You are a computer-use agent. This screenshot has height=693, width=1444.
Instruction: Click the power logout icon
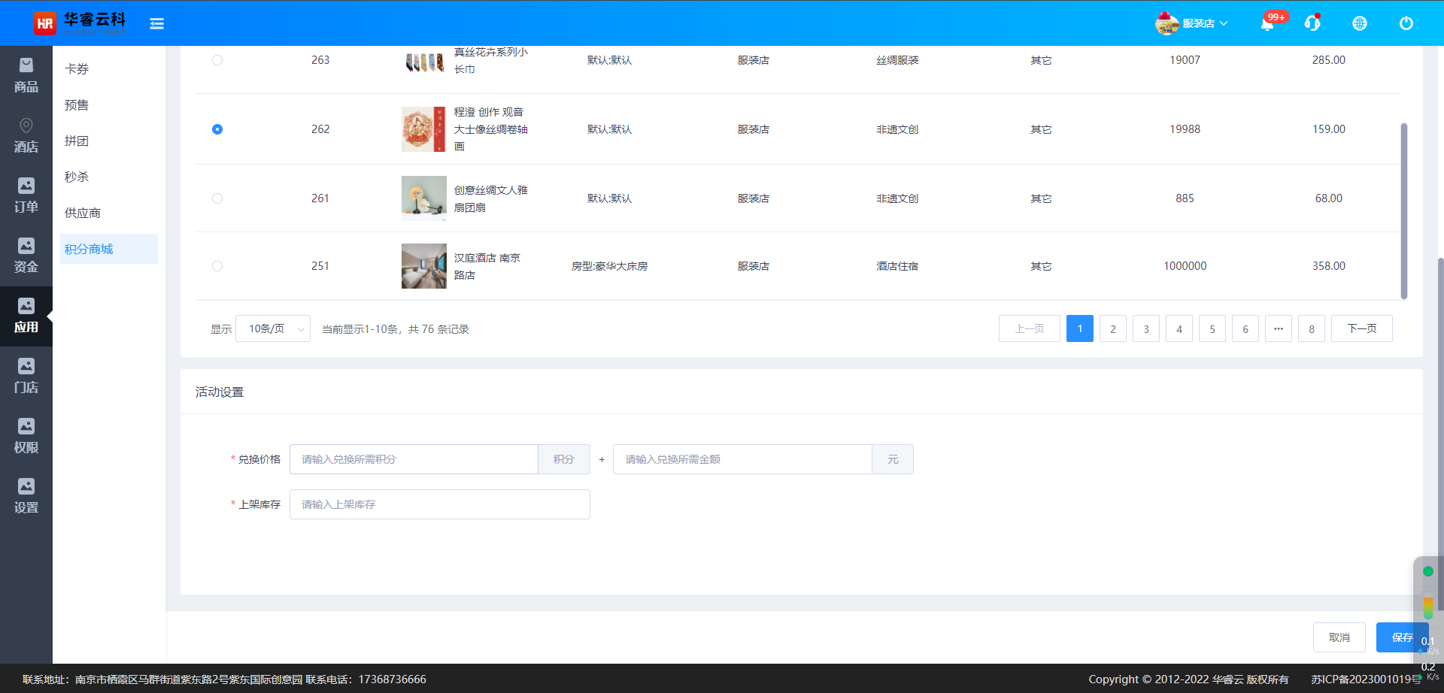click(x=1406, y=23)
